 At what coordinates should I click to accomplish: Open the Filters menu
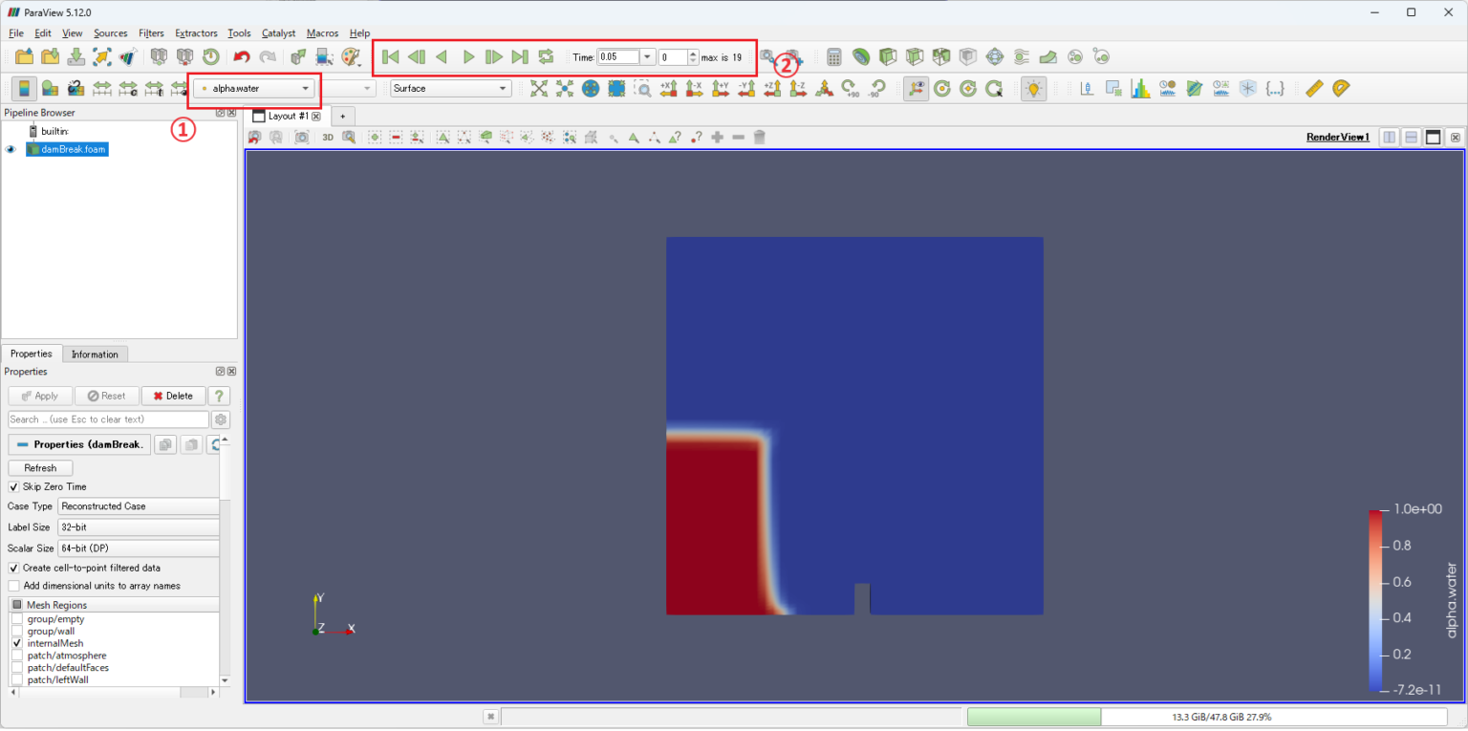(x=151, y=33)
